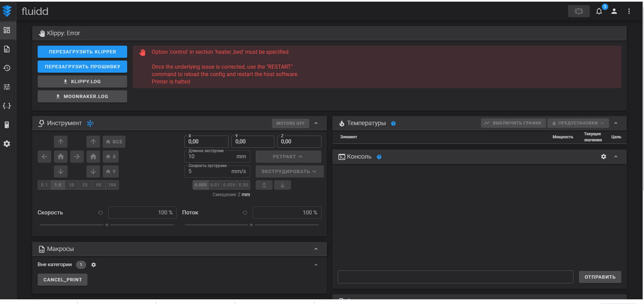644x304 pixels.
Task: Click the Скорость speed slider handle
Action: [x=107, y=225]
